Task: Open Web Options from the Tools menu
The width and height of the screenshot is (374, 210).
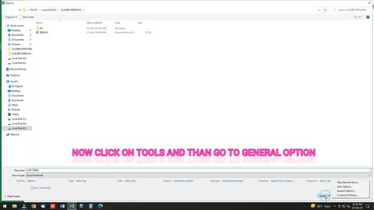Action: point(344,187)
